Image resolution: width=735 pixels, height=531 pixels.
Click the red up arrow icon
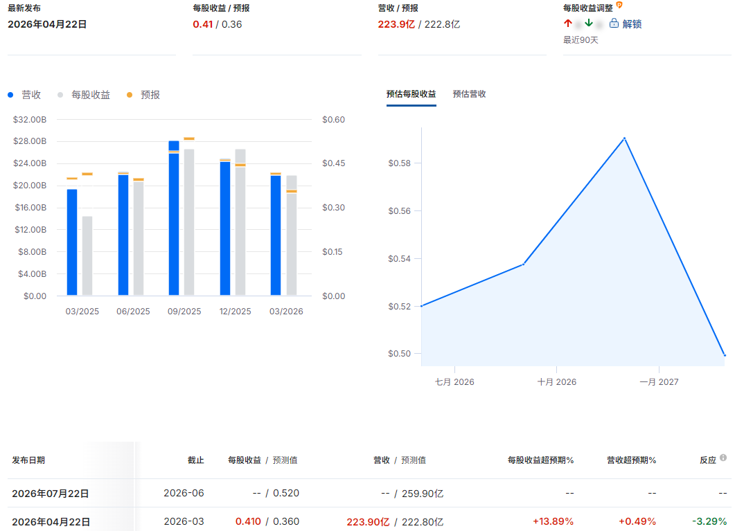pos(567,24)
